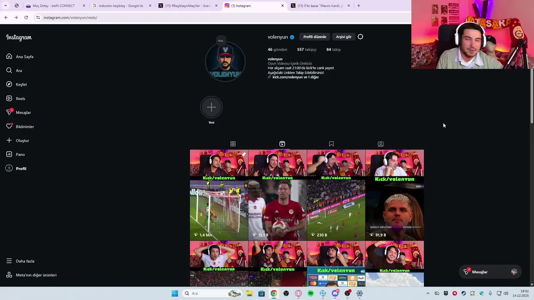Switch to #BeşiktaşınMaçıVar X tab
The width and height of the screenshot is (534, 300).
[x=187, y=6]
